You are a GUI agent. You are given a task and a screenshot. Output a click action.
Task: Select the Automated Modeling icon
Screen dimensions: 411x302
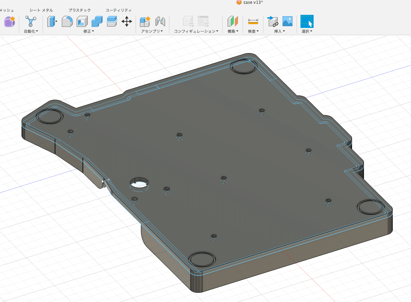pyautogui.click(x=31, y=21)
